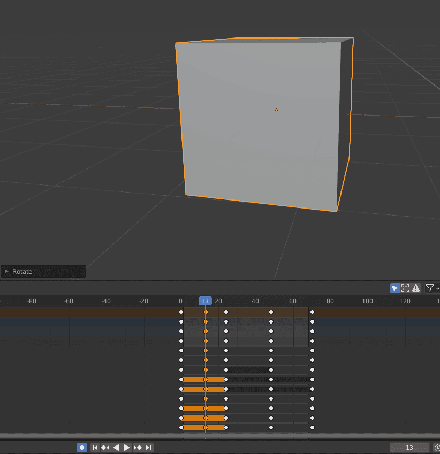Expand the Rotate operator panel
The height and width of the screenshot is (454, 440).
pos(6,271)
